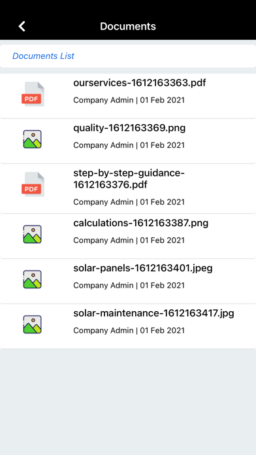Click Company Admin date under ourservices pdf
256x455 pixels.
tap(129, 100)
